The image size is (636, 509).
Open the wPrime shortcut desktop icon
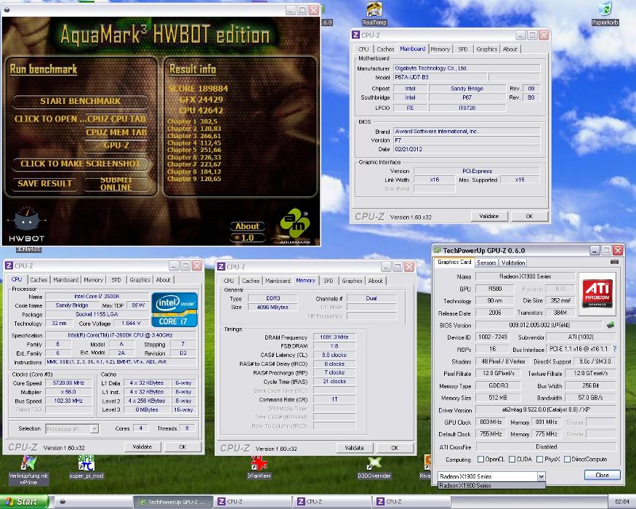tap(28, 470)
